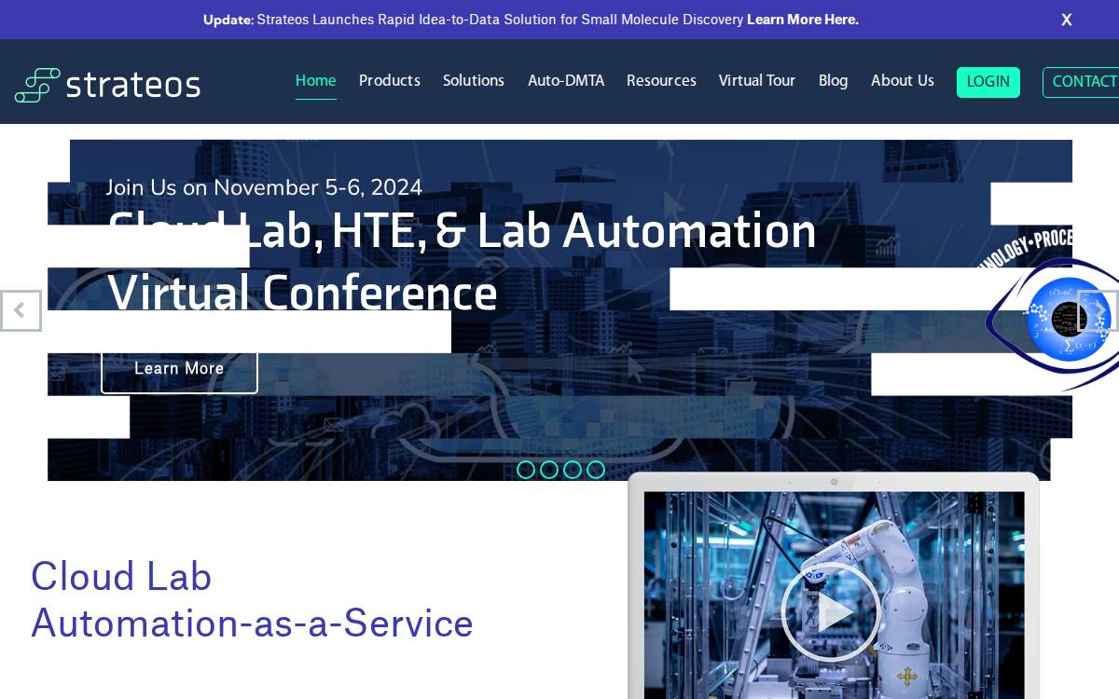Open 'Learn More Here.' banner link
This screenshot has height=699, width=1119.
click(x=803, y=19)
